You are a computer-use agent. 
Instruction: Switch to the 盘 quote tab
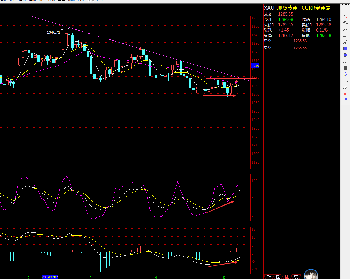(x=287, y=277)
